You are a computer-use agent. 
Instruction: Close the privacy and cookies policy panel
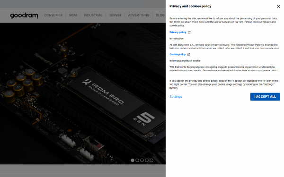tap(278, 6)
